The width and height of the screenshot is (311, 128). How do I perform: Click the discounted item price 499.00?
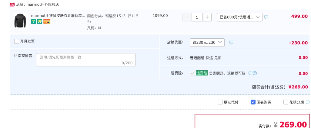coord(299,16)
